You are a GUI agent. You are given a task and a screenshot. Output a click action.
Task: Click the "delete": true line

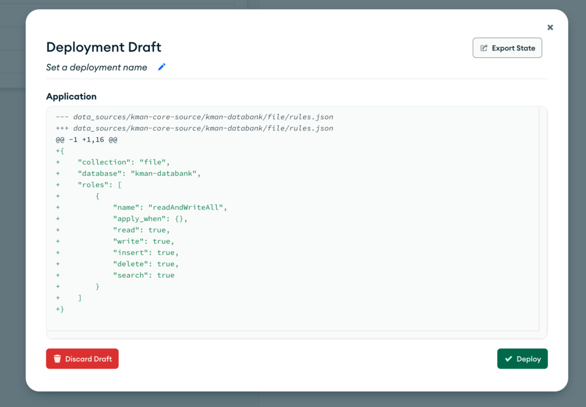pos(145,264)
